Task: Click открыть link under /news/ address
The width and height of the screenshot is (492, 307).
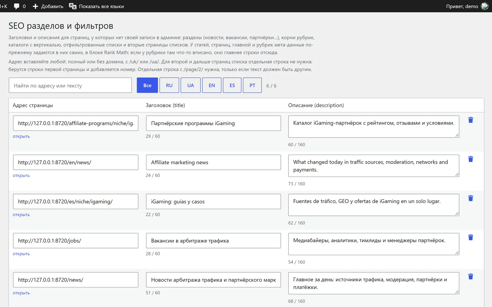Action: (x=21, y=293)
